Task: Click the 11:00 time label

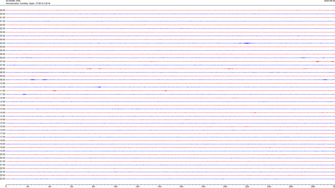Action: (x=2, y=91)
